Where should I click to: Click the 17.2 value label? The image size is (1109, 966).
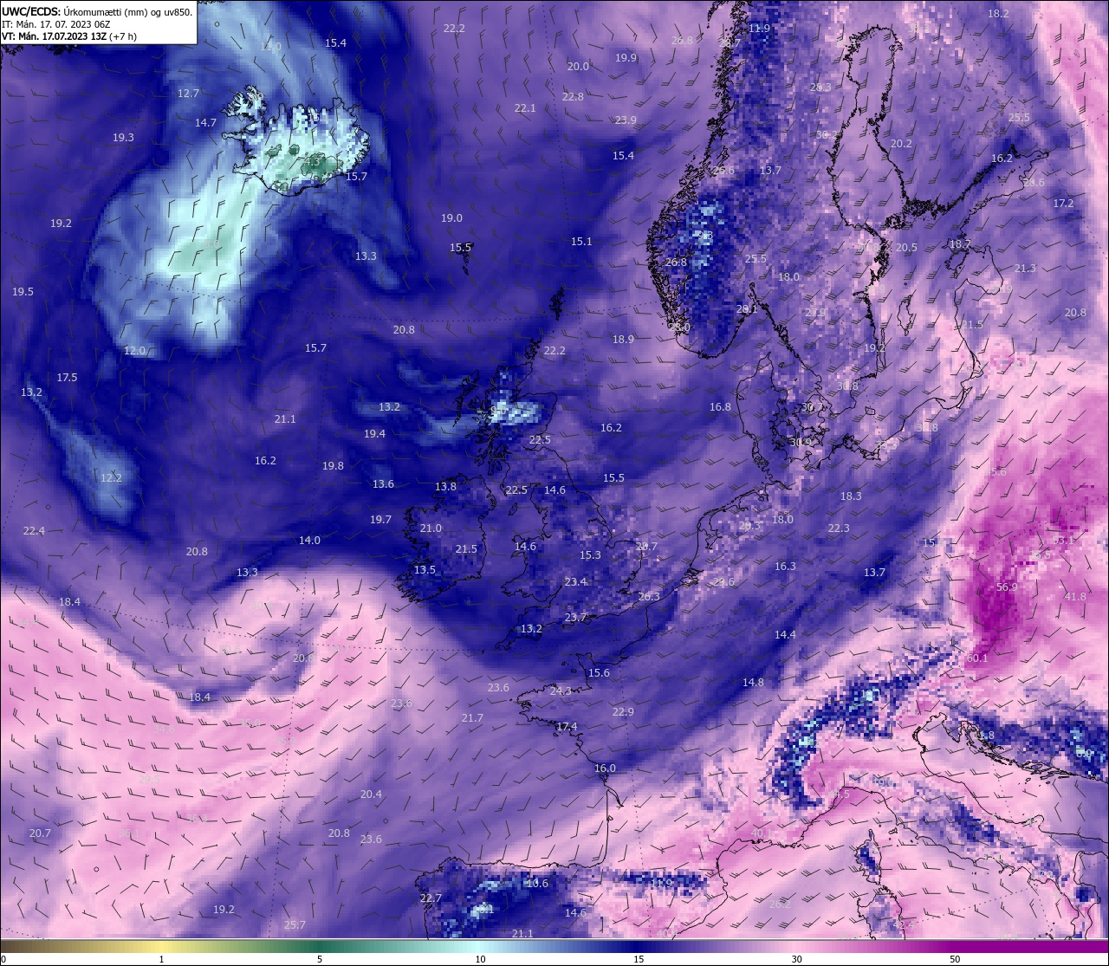point(1063,204)
